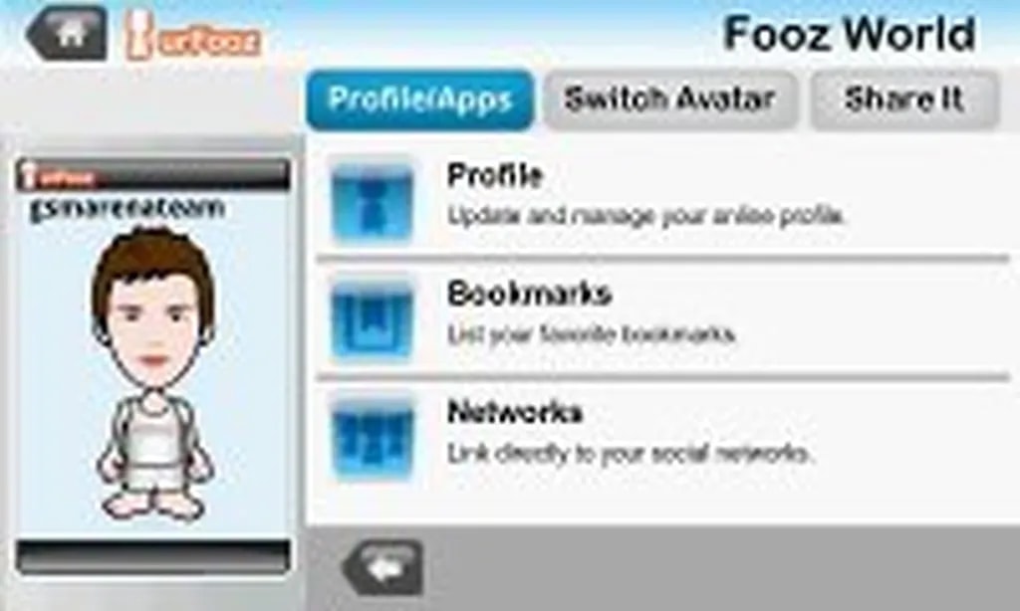Click the Fooz World title
The image size is (1020, 611).
tap(850, 34)
